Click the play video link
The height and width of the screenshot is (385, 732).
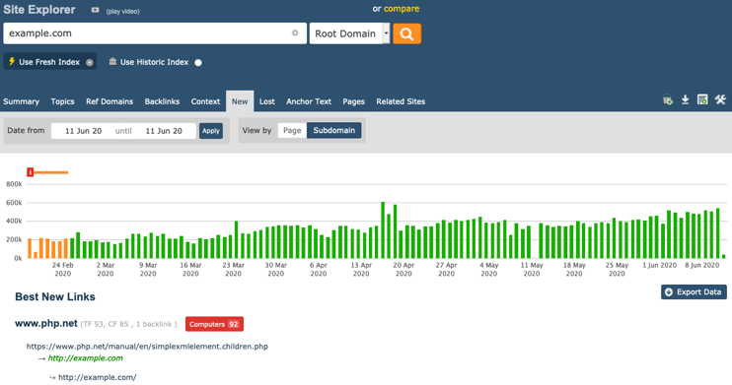coord(122,11)
